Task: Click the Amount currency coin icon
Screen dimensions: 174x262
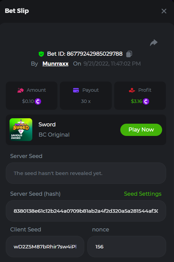Action: click(x=38, y=101)
